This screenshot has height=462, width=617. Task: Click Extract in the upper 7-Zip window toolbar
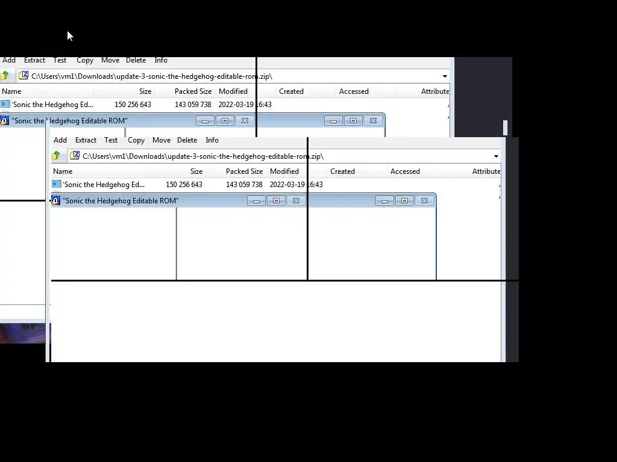[x=34, y=60]
